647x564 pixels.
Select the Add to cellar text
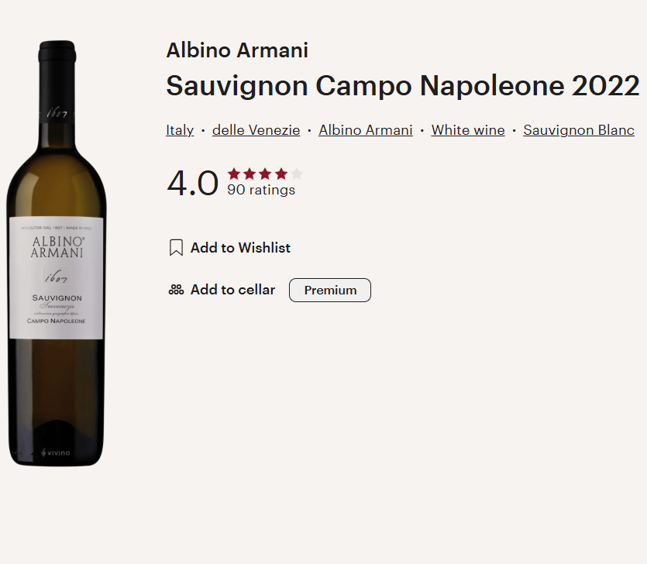(x=232, y=290)
